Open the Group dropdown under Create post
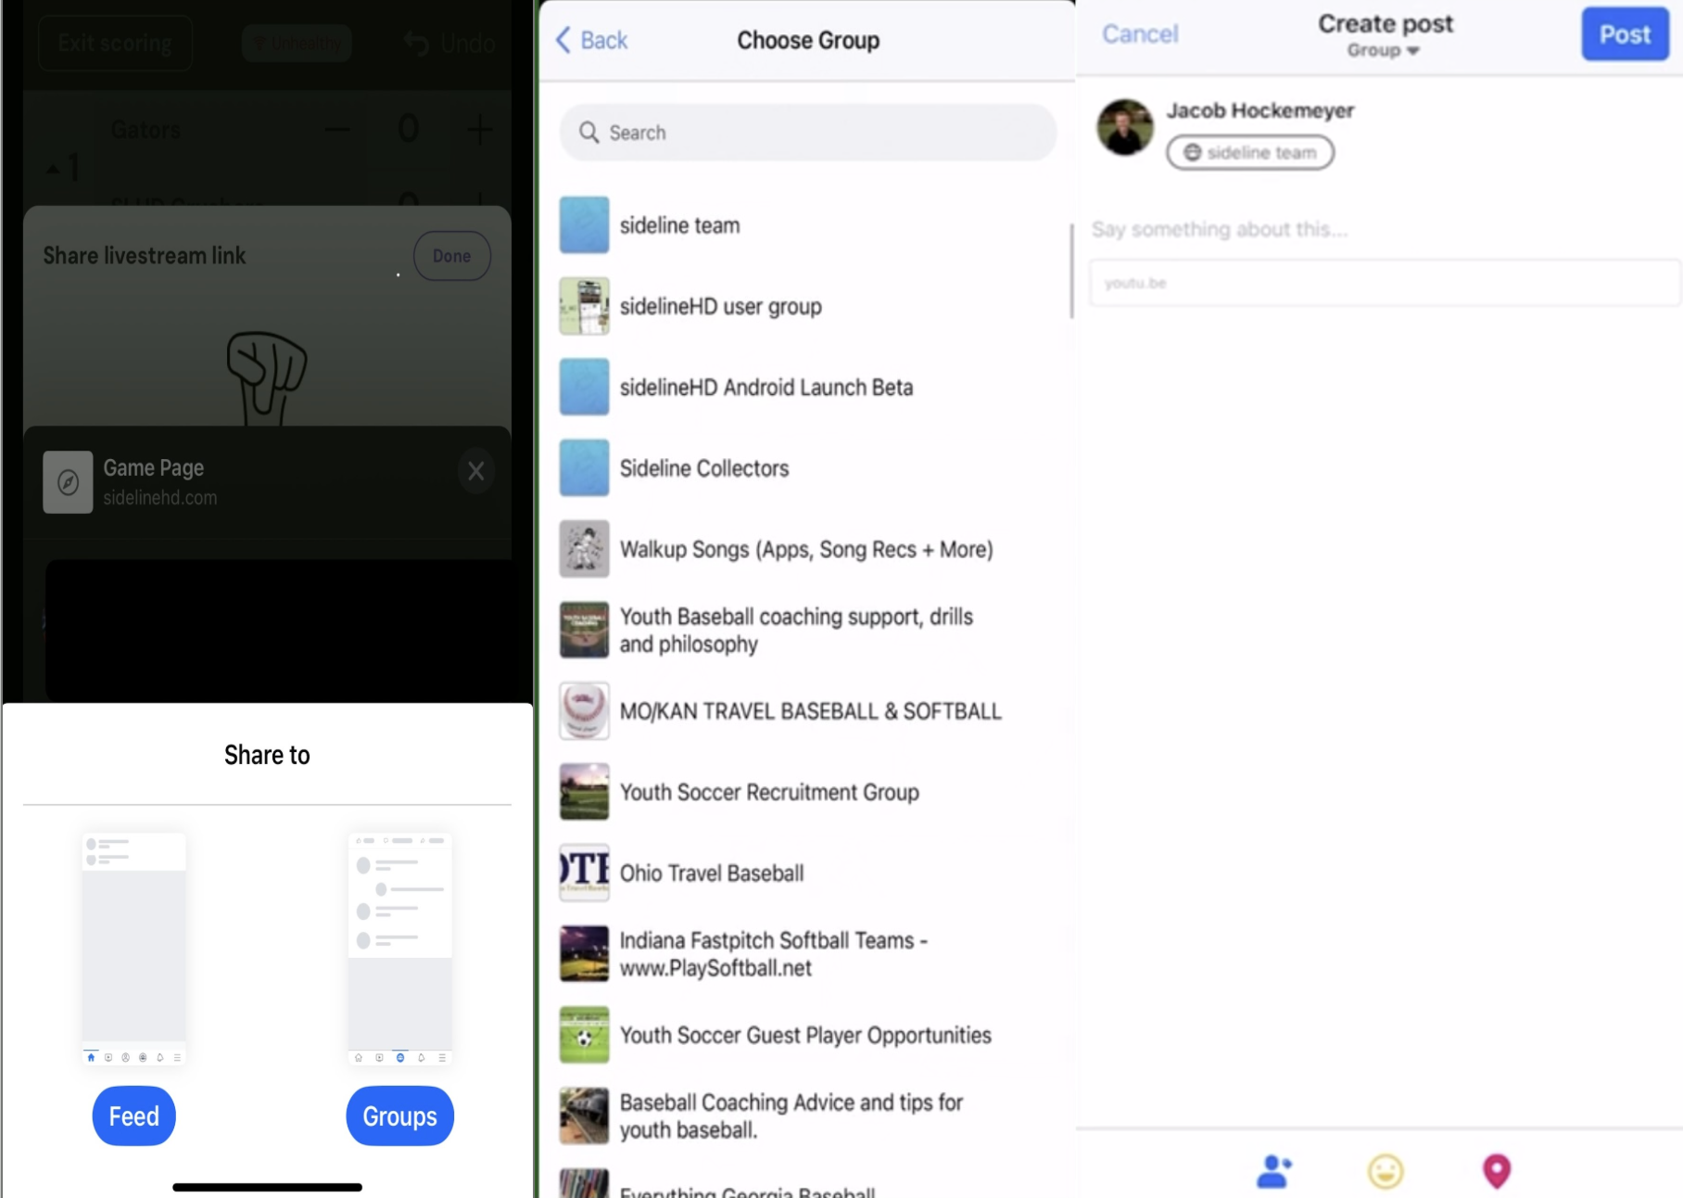This screenshot has height=1198, width=1683. (x=1384, y=51)
